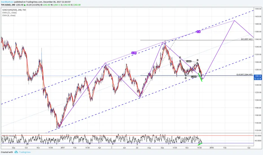Click the 1440.00 price axis value
The image size is (263, 155).
click(258, 9)
